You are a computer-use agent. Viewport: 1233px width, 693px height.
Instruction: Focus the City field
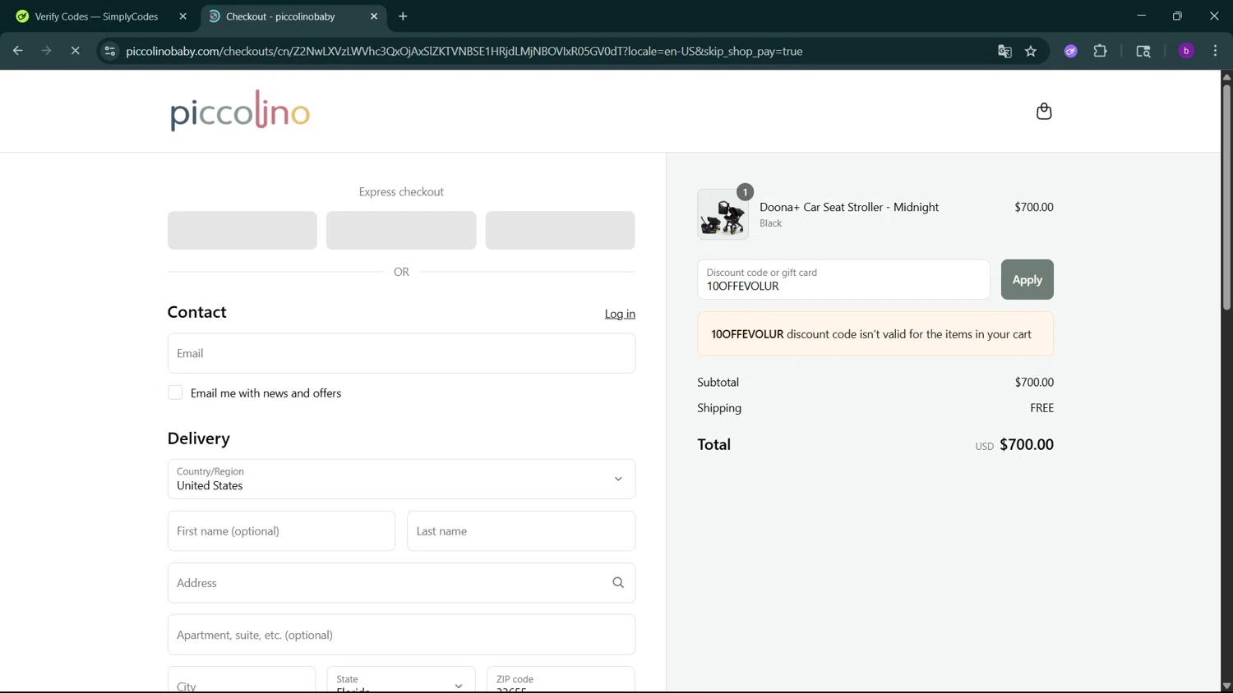242,680
